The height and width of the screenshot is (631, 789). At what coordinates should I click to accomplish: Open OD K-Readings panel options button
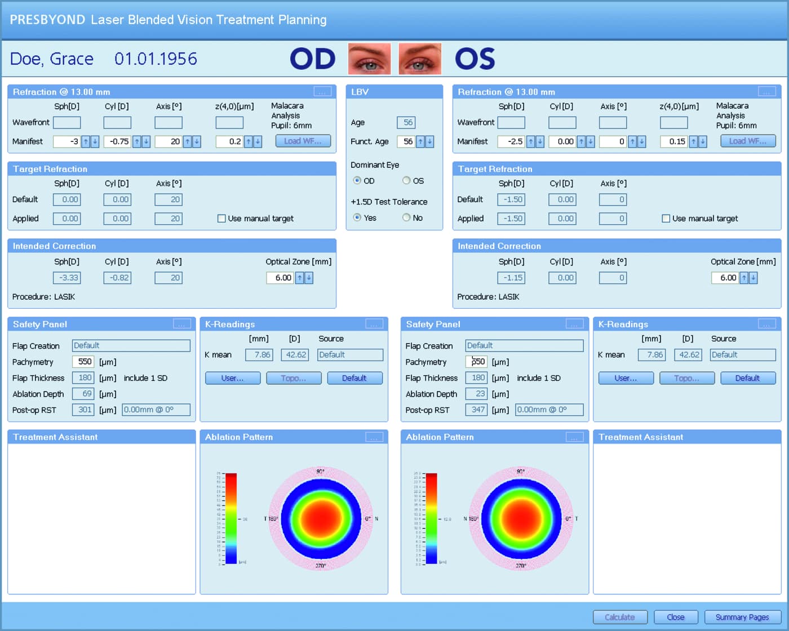[374, 324]
